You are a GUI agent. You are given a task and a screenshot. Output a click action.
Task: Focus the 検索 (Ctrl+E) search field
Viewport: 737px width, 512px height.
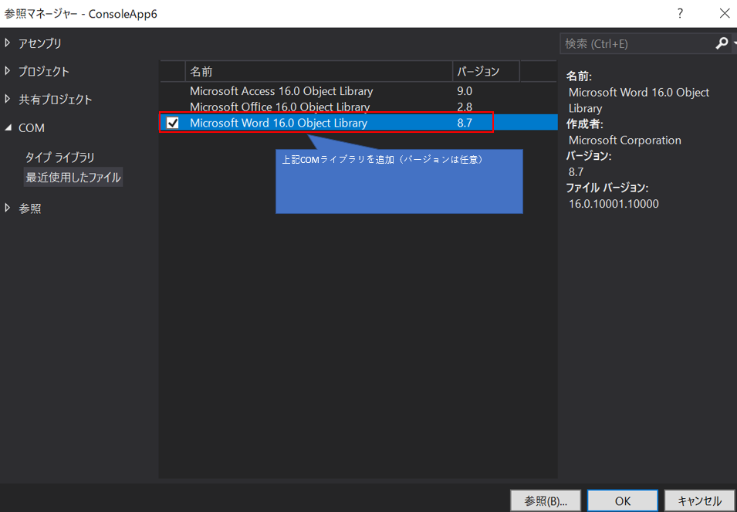pos(637,44)
